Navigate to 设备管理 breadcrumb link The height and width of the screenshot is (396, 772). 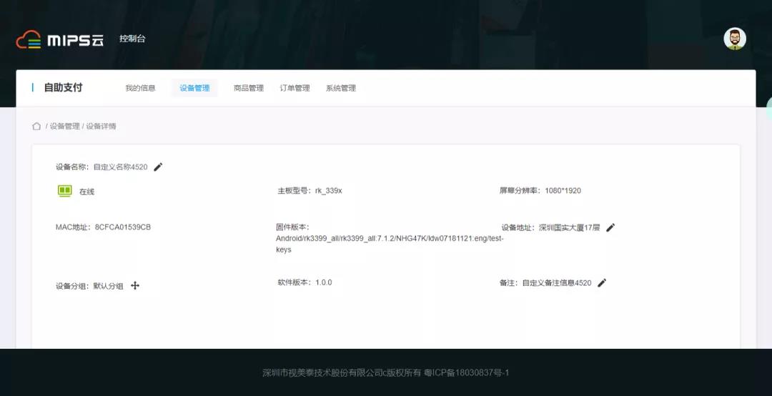pyautogui.click(x=64, y=126)
